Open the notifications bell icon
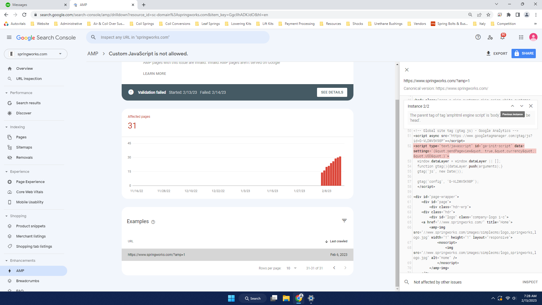The width and height of the screenshot is (542, 305). 502,37
